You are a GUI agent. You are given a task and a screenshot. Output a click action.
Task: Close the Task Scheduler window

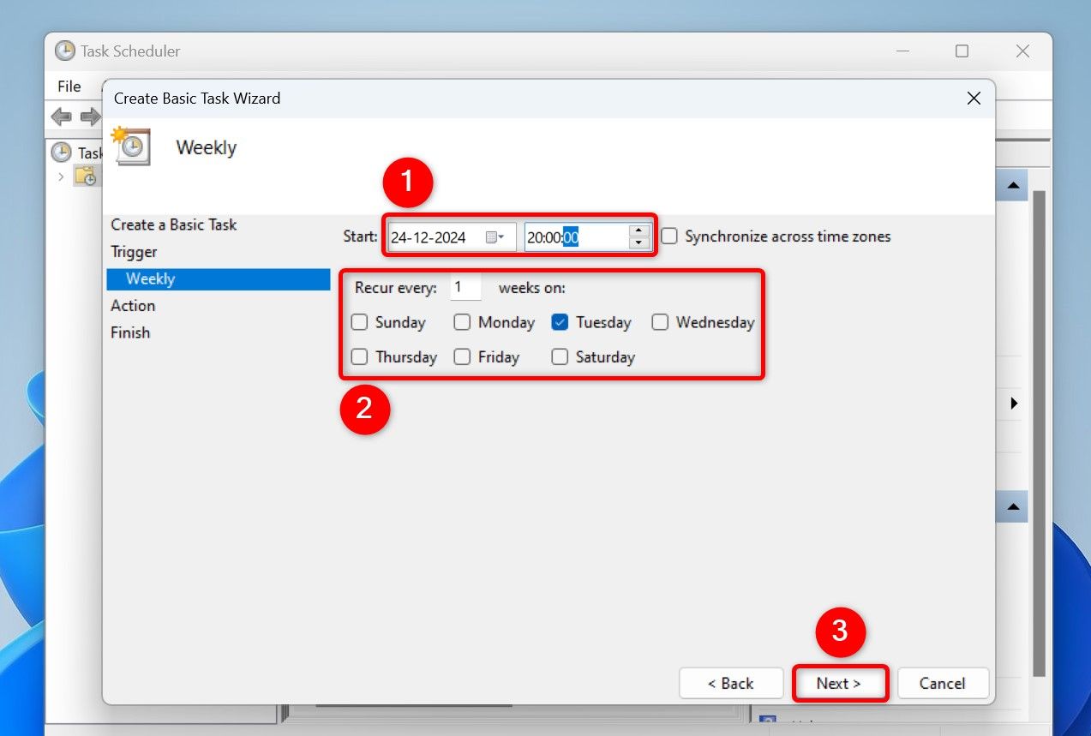(1022, 51)
